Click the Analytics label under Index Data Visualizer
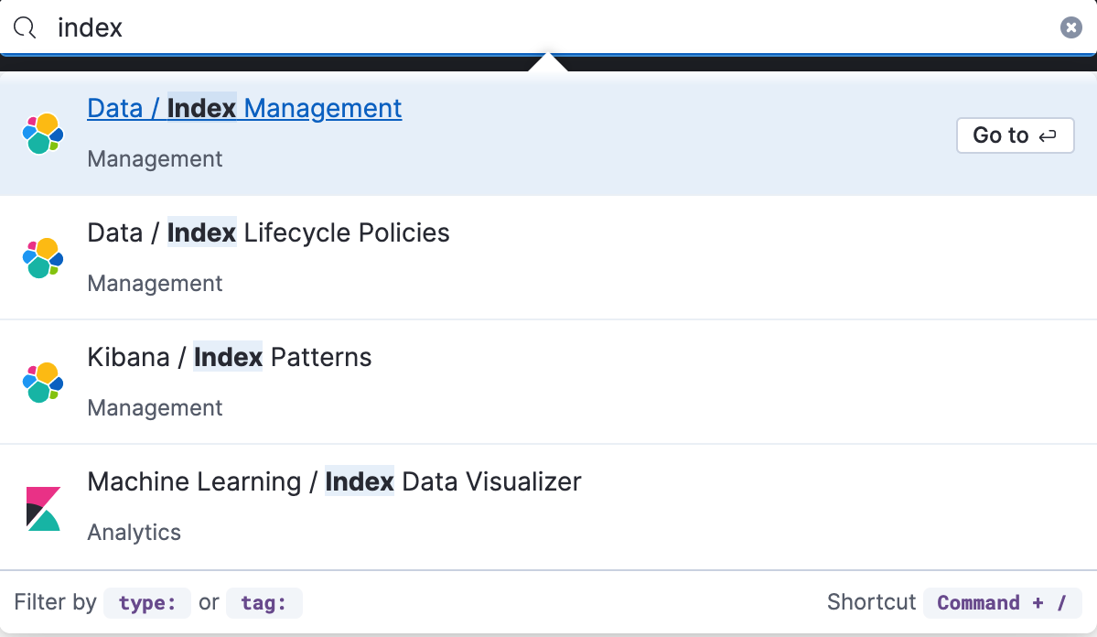The image size is (1097, 637). pos(134,532)
